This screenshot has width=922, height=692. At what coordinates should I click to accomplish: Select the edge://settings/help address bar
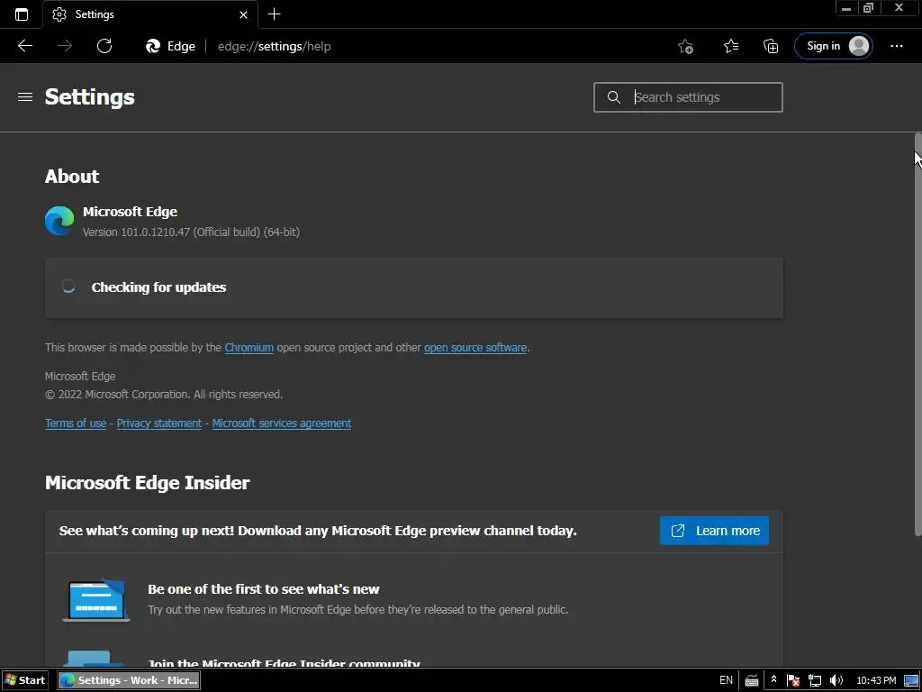[274, 47]
